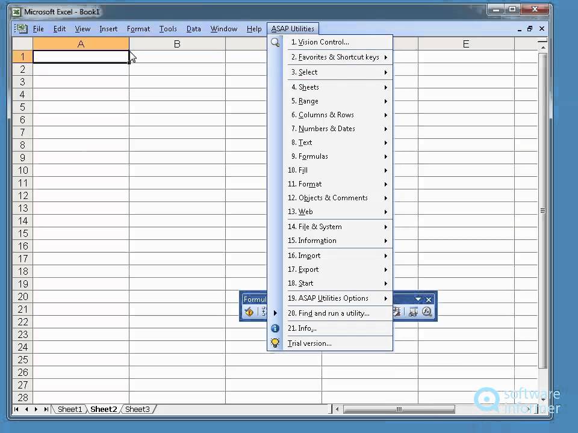
Task: Open the View menu
Action: click(82, 29)
